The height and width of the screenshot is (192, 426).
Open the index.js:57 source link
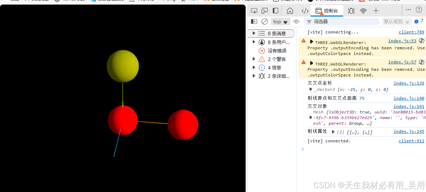(x=402, y=62)
